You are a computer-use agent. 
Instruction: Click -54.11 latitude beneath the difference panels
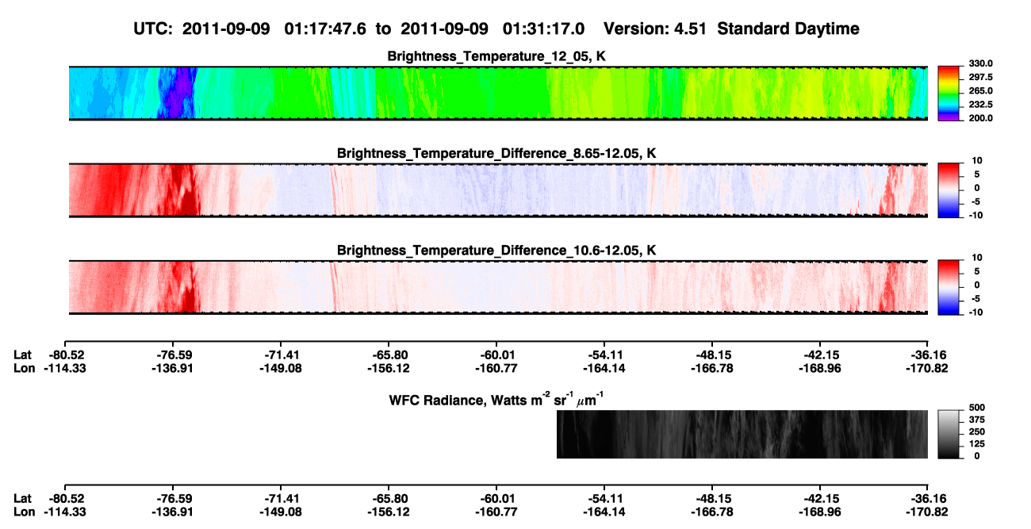click(x=604, y=355)
